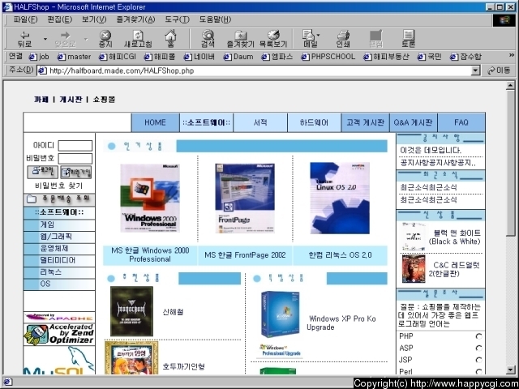
Task: Switch to the 서적 tab
Action: 260,122
